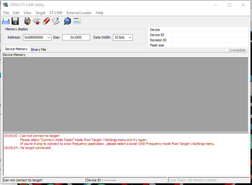Expand the Data Width dropdown
This screenshot has width=252, height=185.
(130, 37)
